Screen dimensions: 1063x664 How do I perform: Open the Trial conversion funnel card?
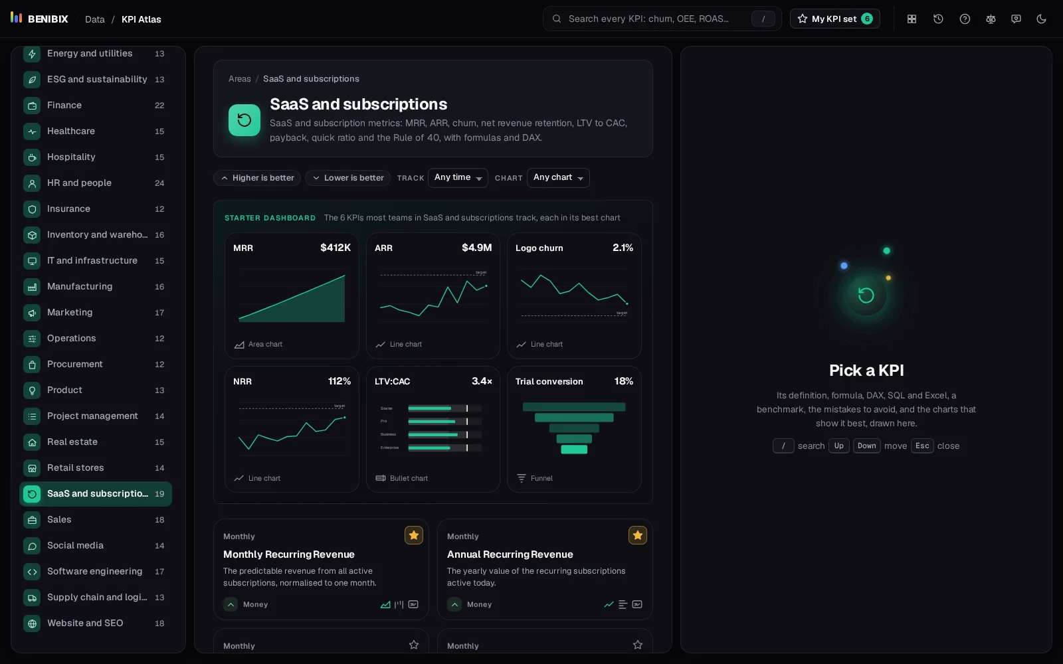coord(574,429)
